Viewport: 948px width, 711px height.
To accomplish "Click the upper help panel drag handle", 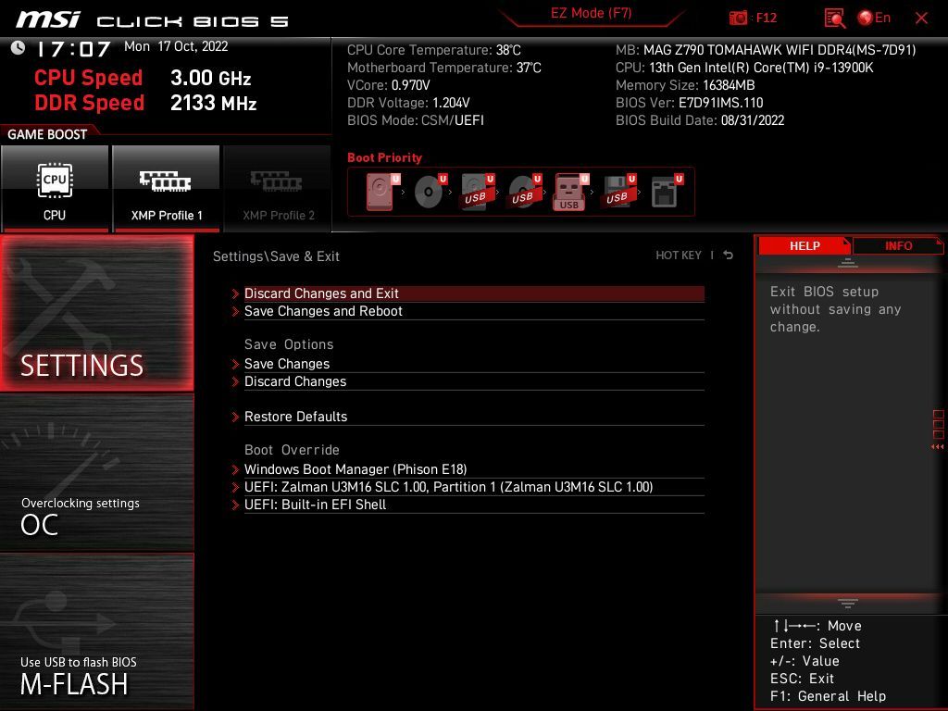I will [848, 263].
